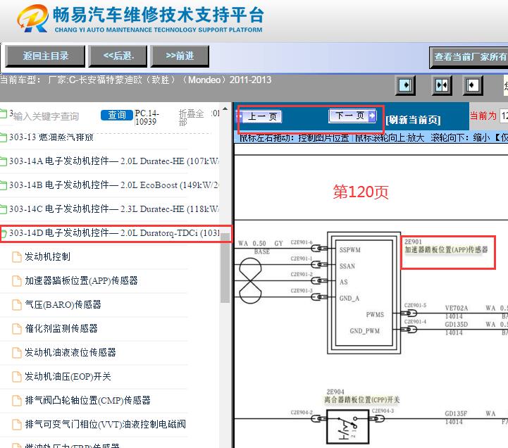Click the 返回主目录 button
Screen dimensions: 508x448
click(x=45, y=56)
